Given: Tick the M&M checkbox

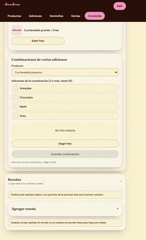Looking at the screenshot, I should 16,107.
